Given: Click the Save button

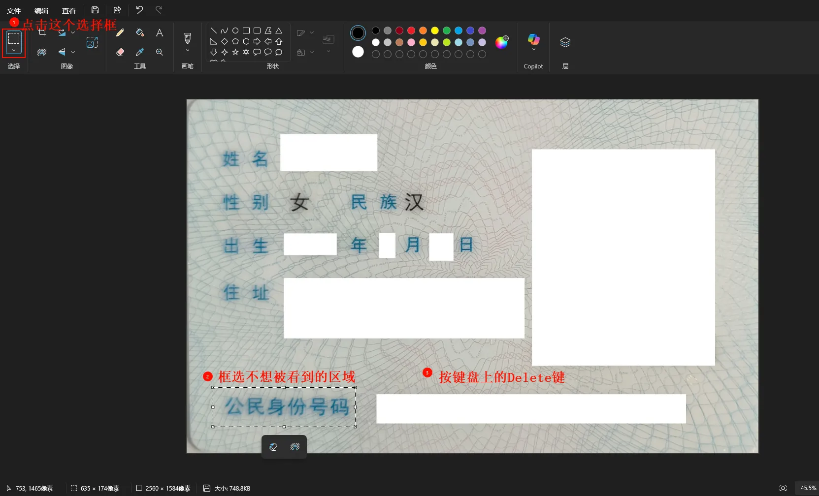Looking at the screenshot, I should tap(95, 9).
